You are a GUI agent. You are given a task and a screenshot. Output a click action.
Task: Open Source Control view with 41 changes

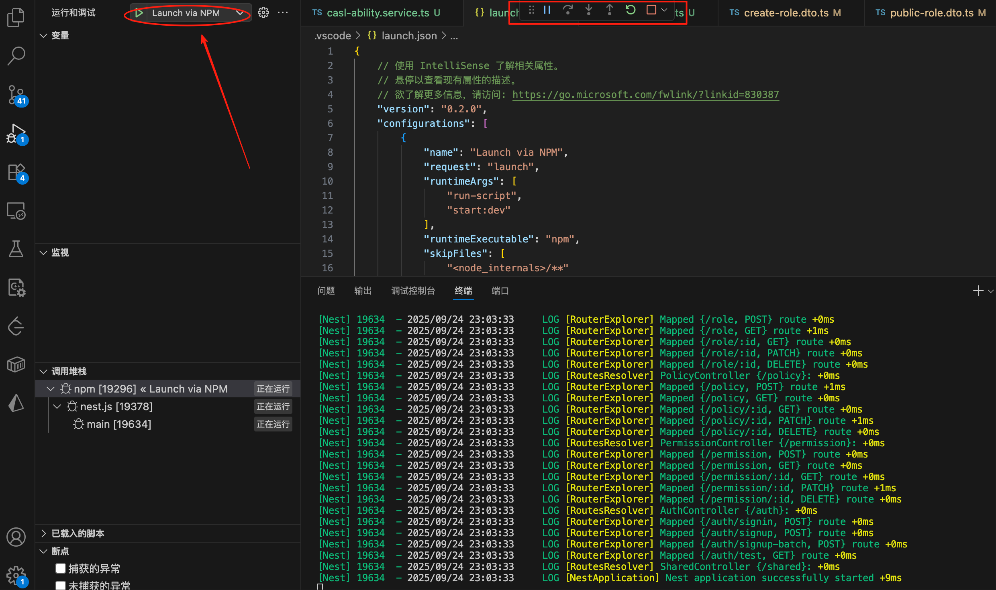point(17,95)
